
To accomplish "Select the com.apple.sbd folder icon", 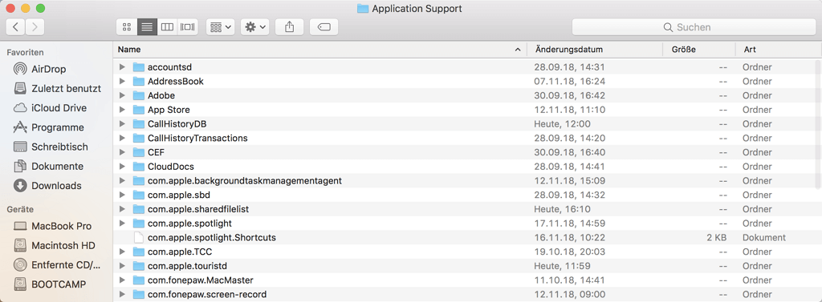I will coord(138,195).
